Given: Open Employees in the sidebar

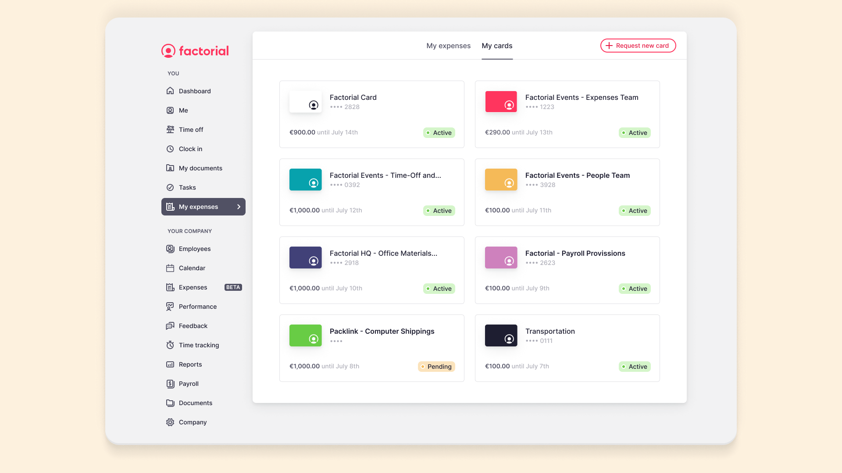Looking at the screenshot, I should click(194, 249).
